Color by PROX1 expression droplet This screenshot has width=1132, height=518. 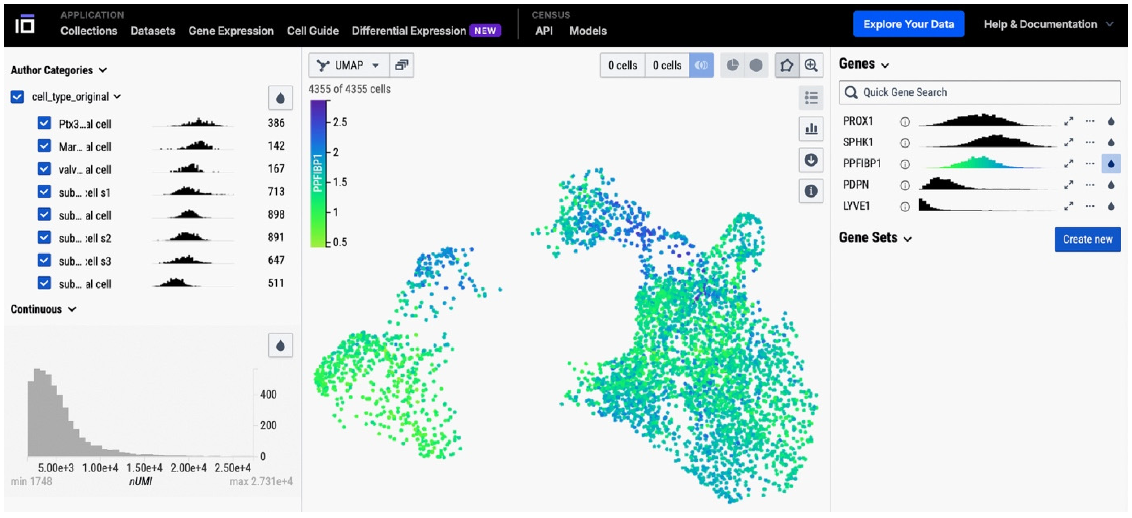[x=1111, y=121]
